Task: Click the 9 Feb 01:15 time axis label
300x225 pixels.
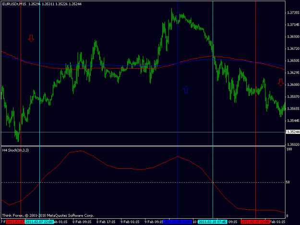Action: [x=130, y=222]
